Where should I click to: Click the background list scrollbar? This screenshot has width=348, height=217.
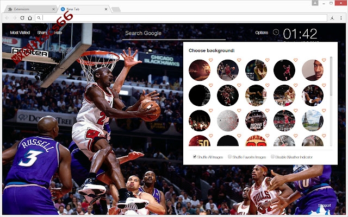(331, 76)
